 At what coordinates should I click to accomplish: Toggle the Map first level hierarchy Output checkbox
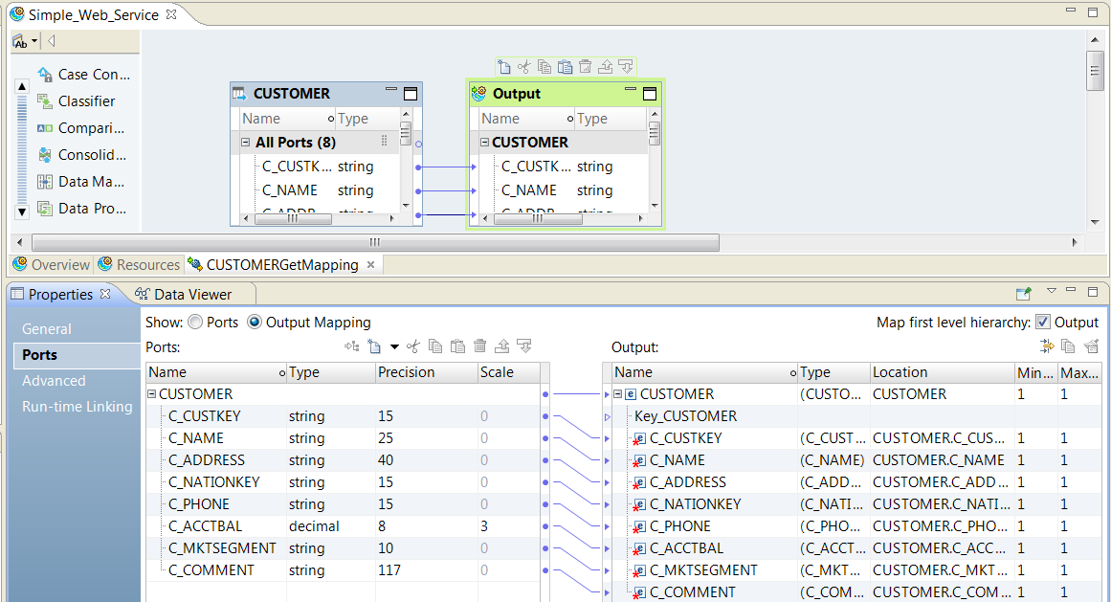click(1042, 323)
